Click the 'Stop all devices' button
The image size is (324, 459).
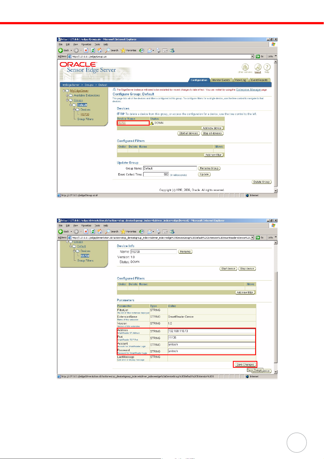[212, 133]
